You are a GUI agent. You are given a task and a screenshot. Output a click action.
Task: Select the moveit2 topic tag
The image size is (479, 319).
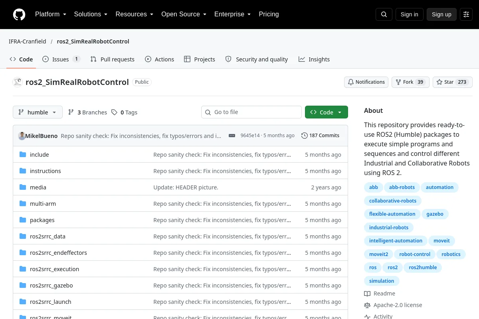(378, 254)
